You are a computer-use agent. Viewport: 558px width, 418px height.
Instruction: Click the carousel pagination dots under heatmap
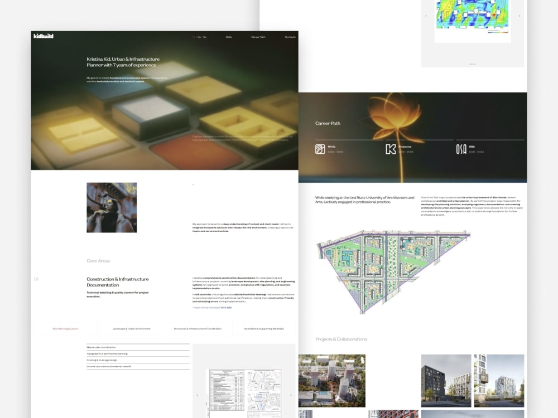(473, 64)
